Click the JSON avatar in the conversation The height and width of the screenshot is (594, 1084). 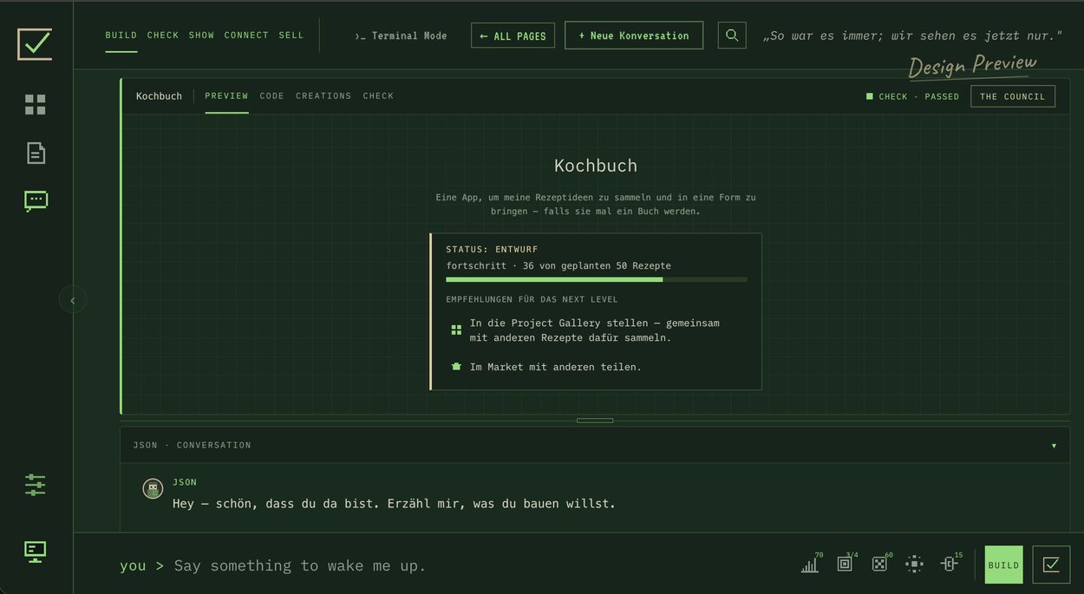(x=153, y=489)
